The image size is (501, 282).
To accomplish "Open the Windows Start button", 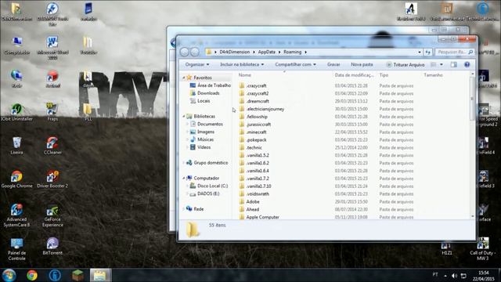I will pyautogui.click(x=9, y=275).
